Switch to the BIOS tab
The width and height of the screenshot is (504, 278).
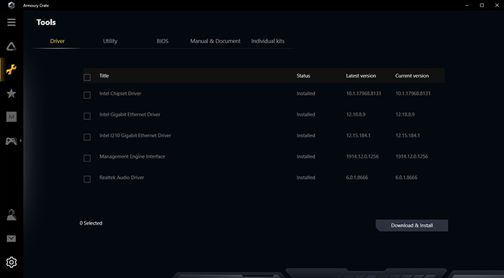pyautogui.click(x=162, y=41)
